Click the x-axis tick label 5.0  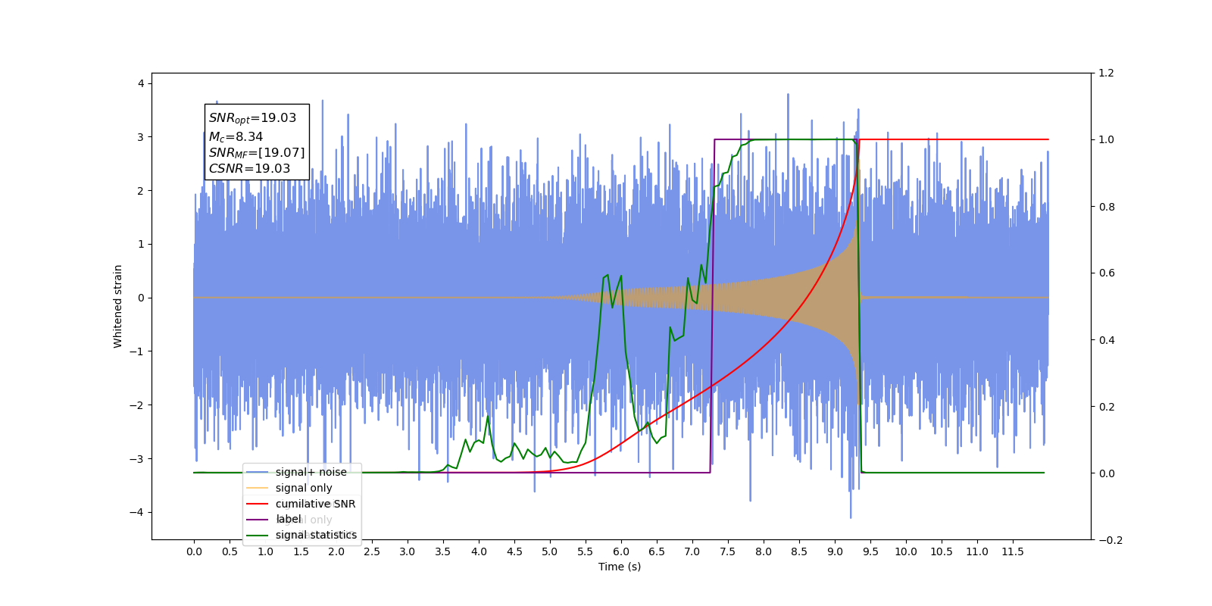[x=550, y=551]
